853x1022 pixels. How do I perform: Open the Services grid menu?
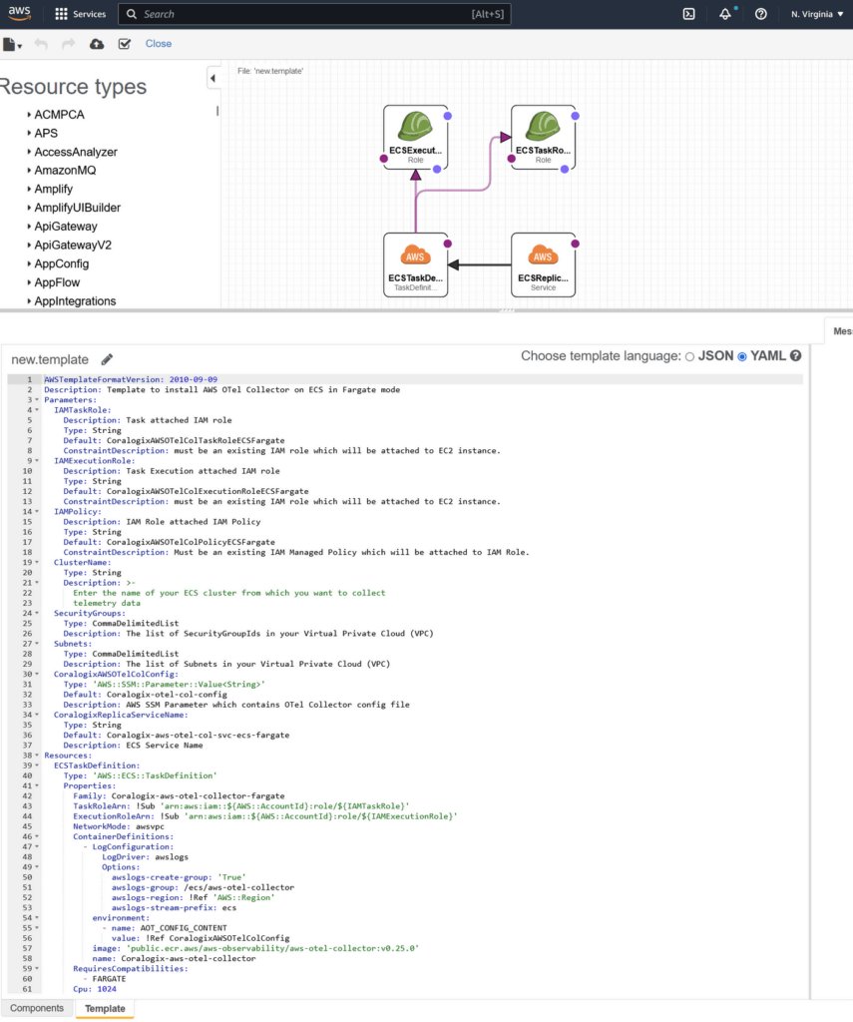coord(80,14)
